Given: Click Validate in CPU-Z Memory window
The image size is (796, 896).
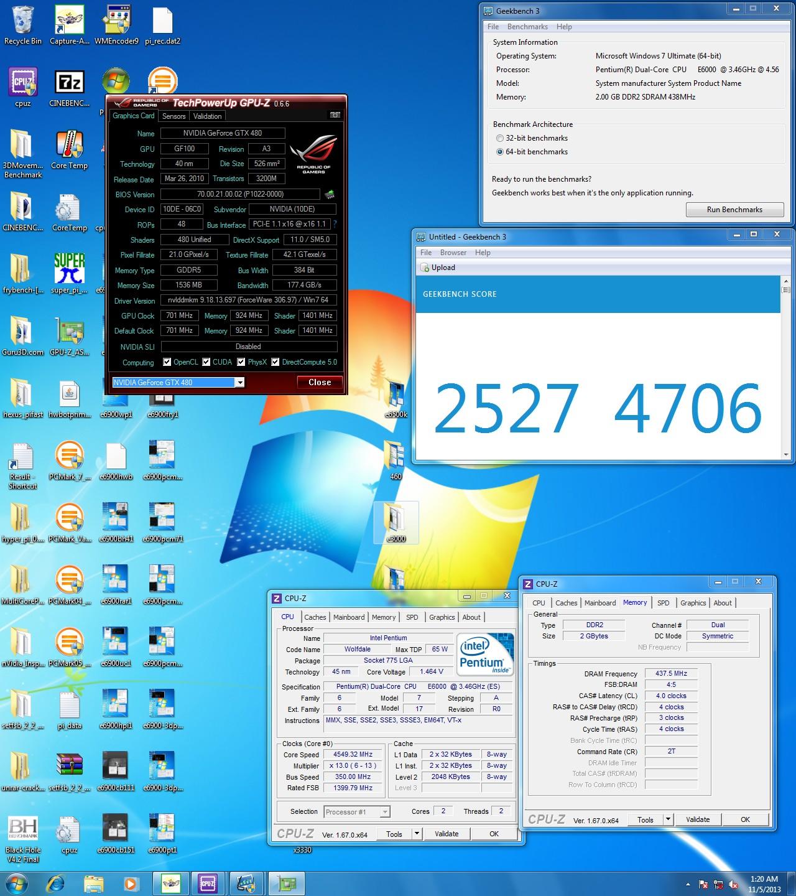Looking at the screenshot, I should coord(698,819).
